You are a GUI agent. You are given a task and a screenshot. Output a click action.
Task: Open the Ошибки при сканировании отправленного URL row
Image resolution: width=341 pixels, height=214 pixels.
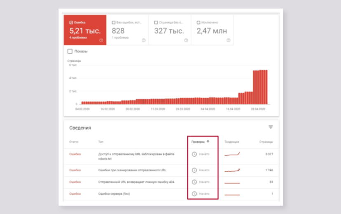[x=132, y=170]
